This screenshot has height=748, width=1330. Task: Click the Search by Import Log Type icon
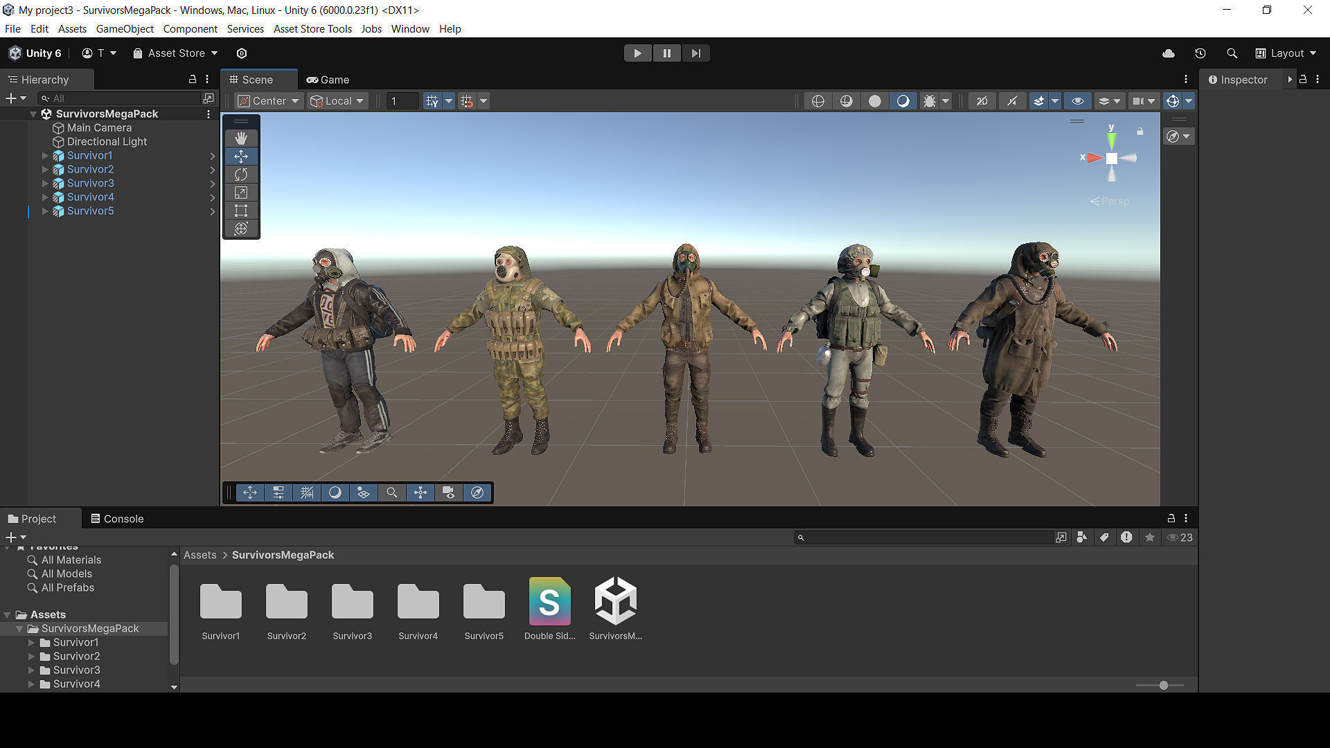click(x=1127, y=537)
